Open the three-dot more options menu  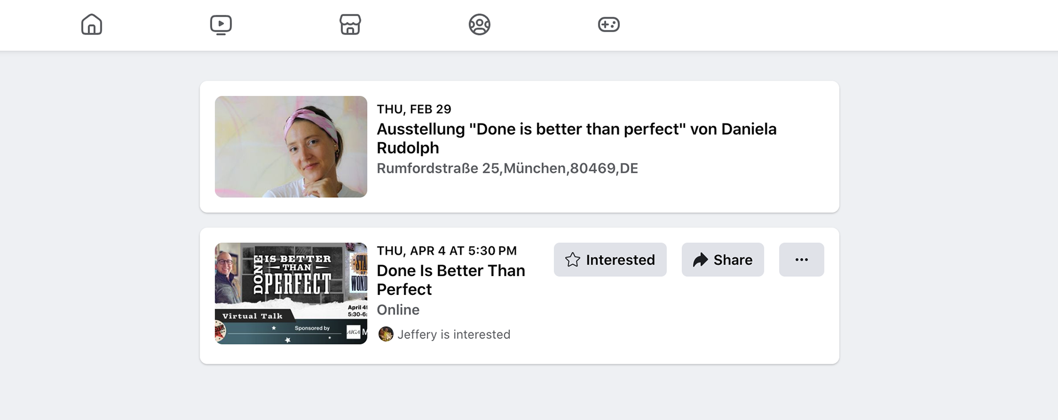coord(802,260)
